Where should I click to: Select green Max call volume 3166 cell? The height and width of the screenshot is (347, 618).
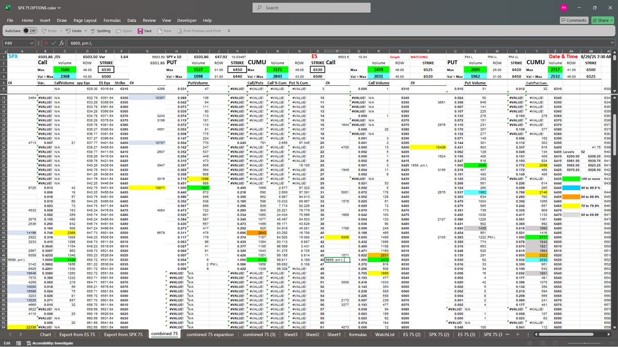[64, 69]
